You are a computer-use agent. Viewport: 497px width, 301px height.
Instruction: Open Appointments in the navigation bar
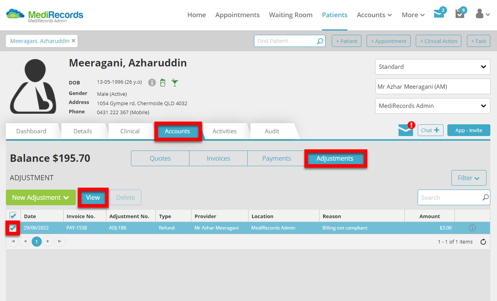(x=237, y=15)
